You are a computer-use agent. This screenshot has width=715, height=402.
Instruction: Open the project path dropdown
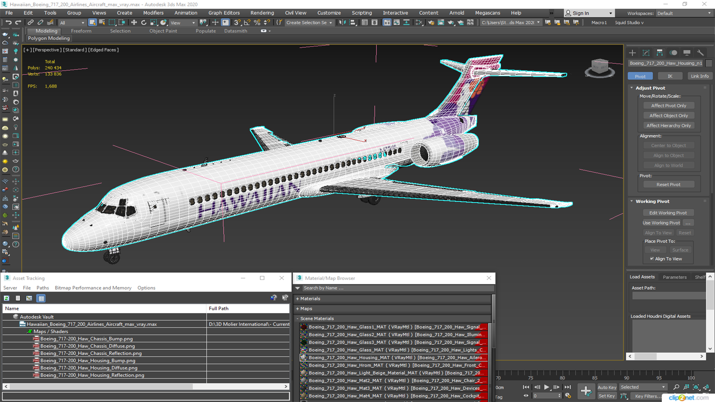511,23
